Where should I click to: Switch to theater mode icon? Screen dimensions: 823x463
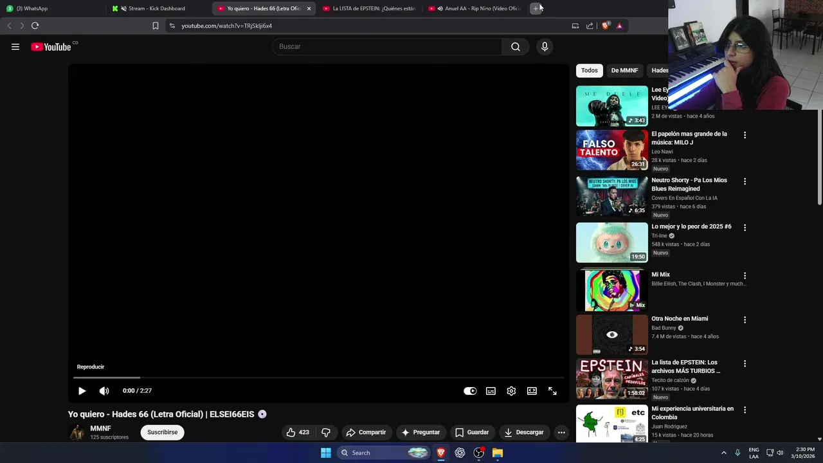[532, 390]
